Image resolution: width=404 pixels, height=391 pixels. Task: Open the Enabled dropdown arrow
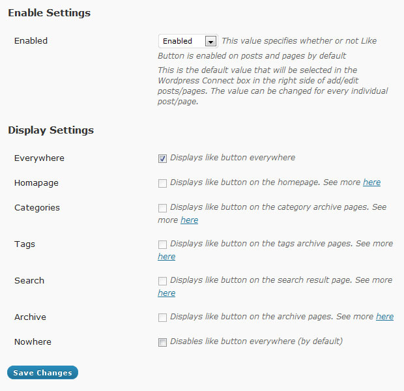pos(210,41)
